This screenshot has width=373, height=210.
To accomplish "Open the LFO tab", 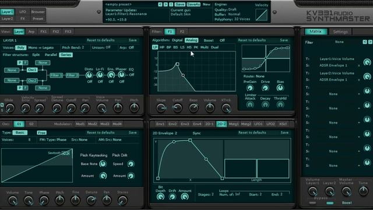I will (x=23, y=12).
